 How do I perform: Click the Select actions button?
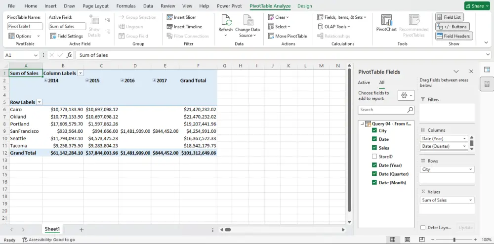click(x=279, y=27)
